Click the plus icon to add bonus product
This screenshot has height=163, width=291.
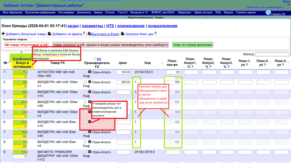(3, 34)
